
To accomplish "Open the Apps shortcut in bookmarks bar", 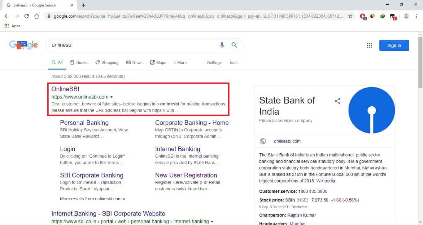I will 12,26.
